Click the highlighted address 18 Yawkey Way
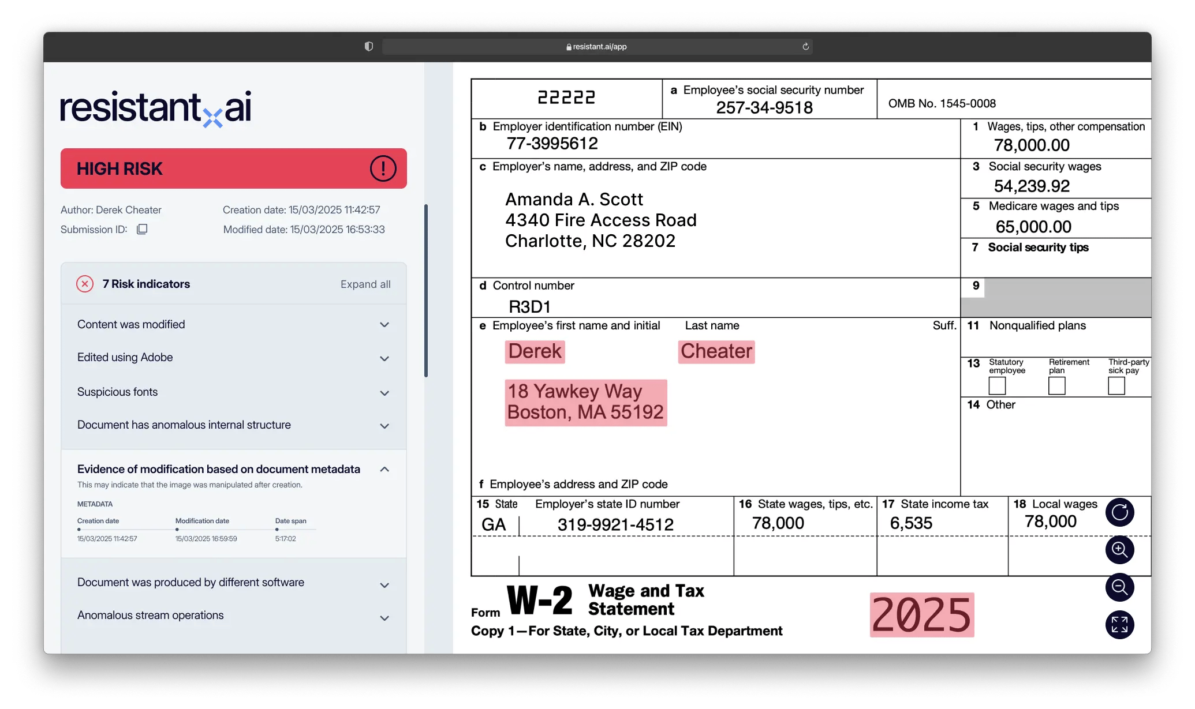 pyautogui.click(x=586, y=402)
